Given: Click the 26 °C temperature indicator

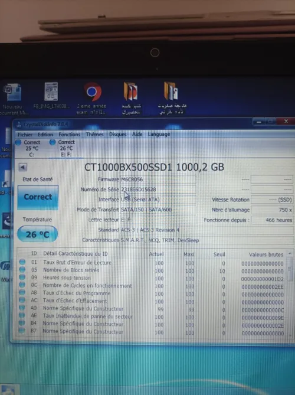Looking at the screenshot, I should 38,234.
